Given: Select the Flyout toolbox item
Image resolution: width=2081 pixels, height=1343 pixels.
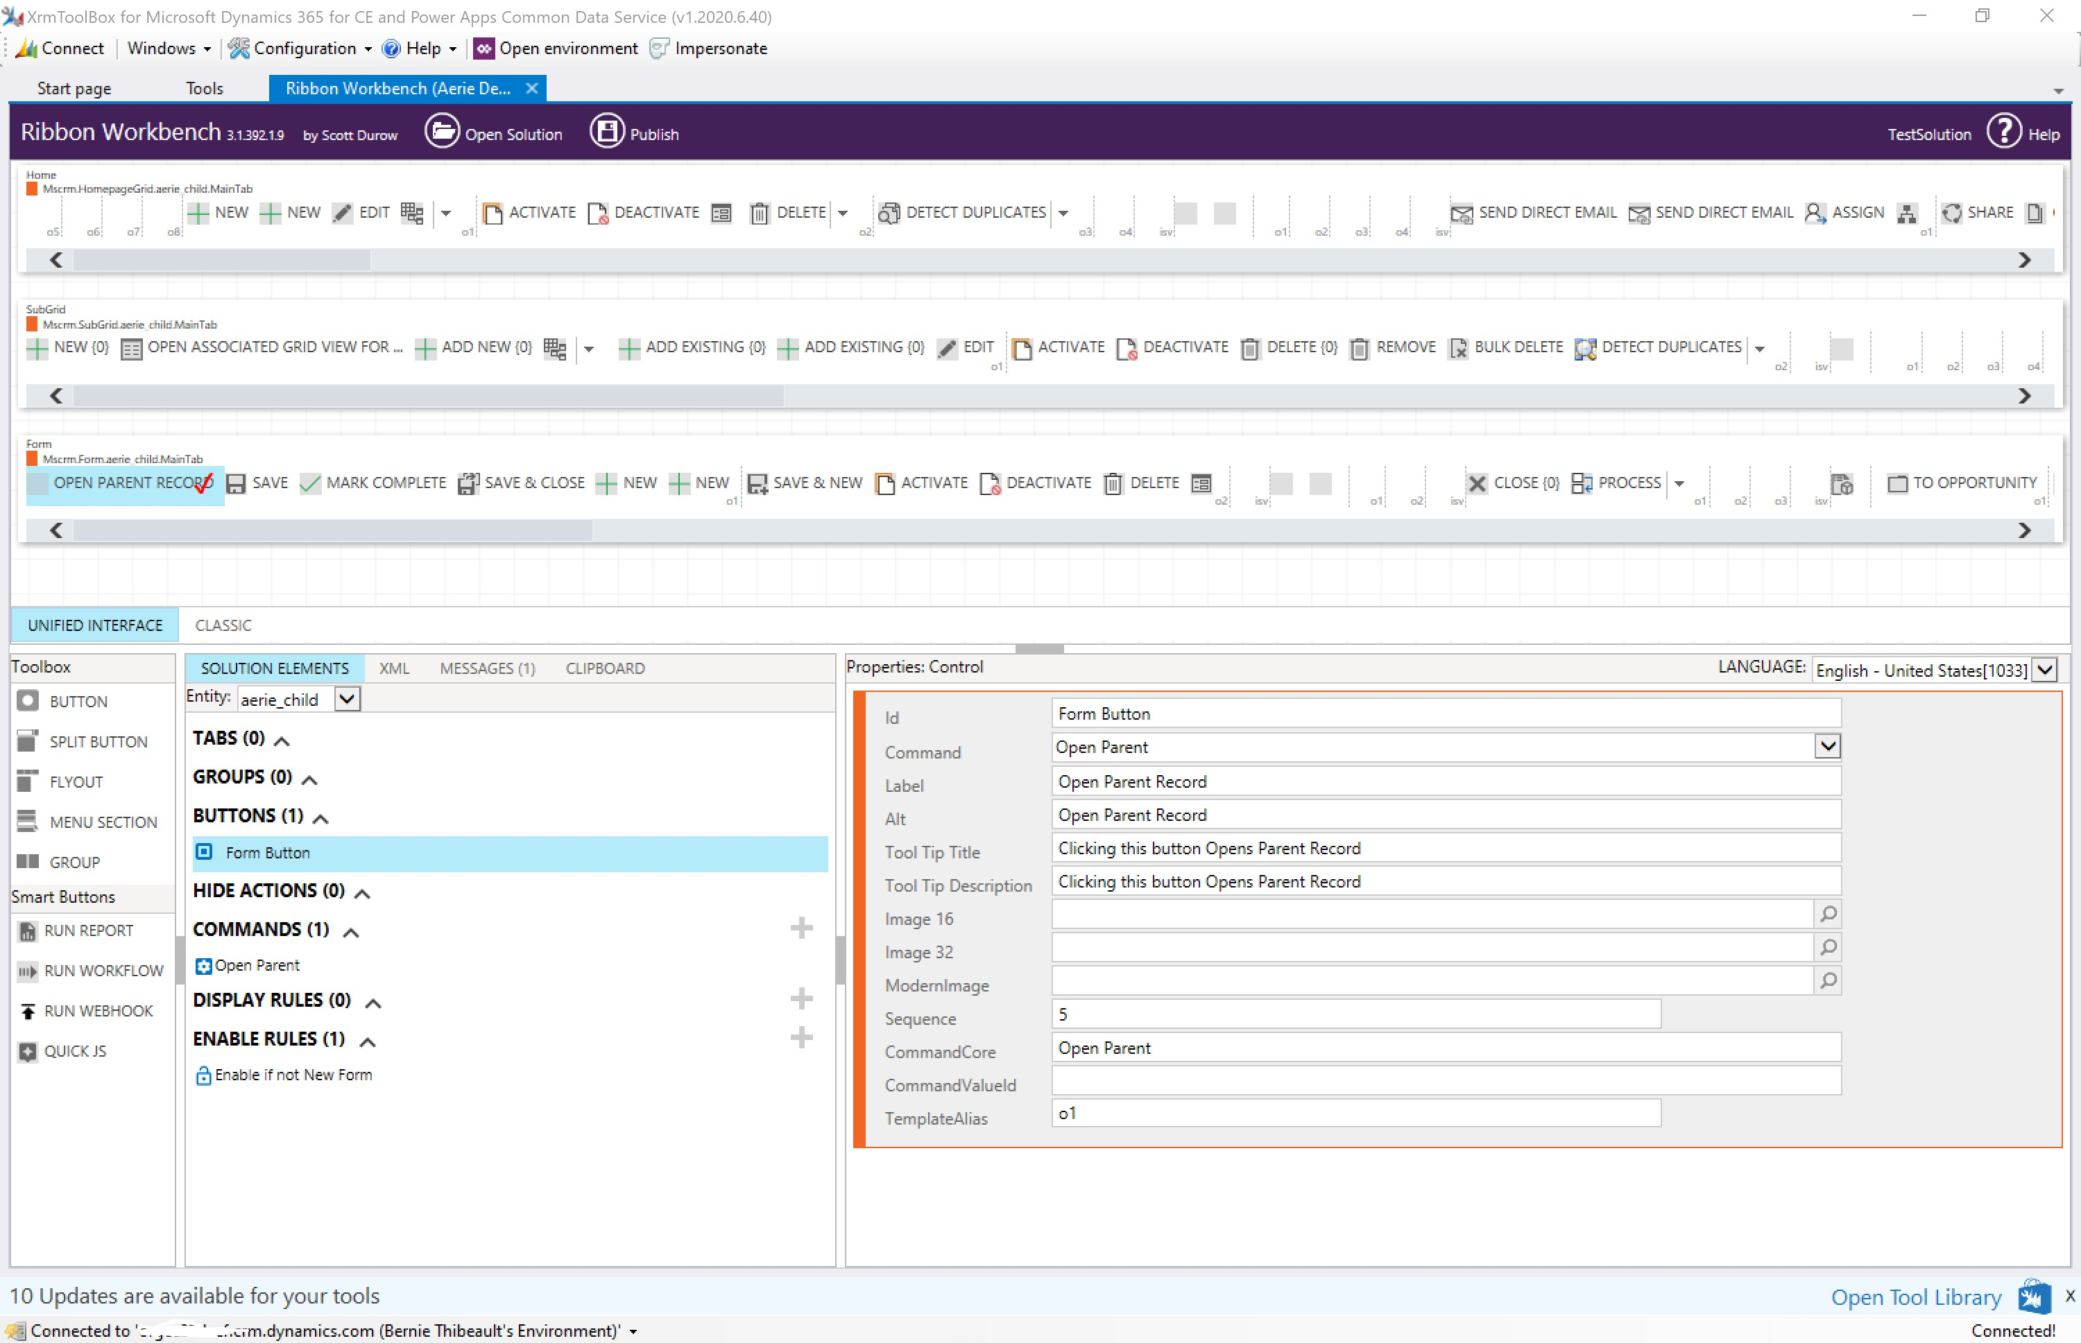Looking at the screenshot, I should point(60,781).
